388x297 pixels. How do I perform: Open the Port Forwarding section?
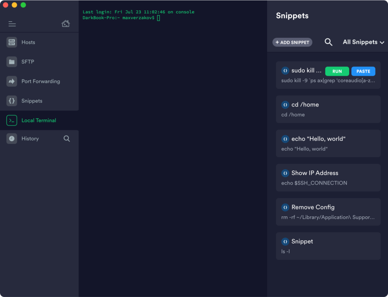pos(41,81)
